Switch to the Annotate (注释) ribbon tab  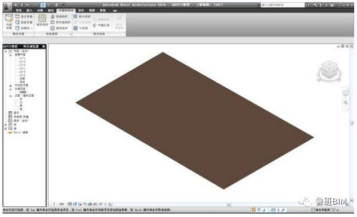[x=40, y=10]
